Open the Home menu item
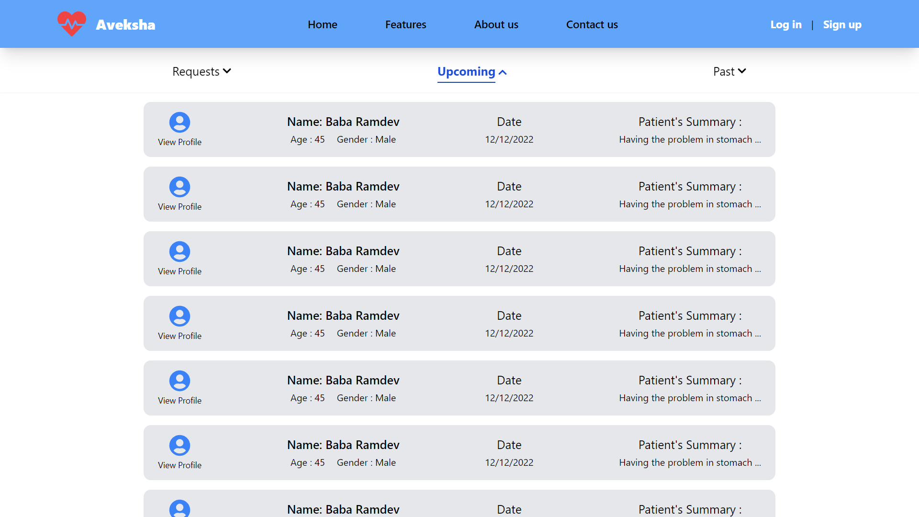Viewport: 919px width, 517px height. click(322, 24)
